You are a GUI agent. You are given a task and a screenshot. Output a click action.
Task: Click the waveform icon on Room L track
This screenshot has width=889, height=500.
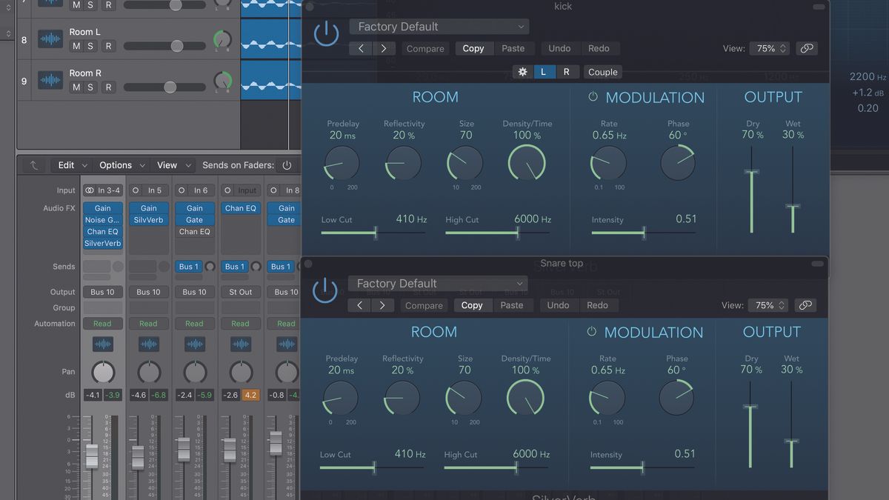(50, 38)
